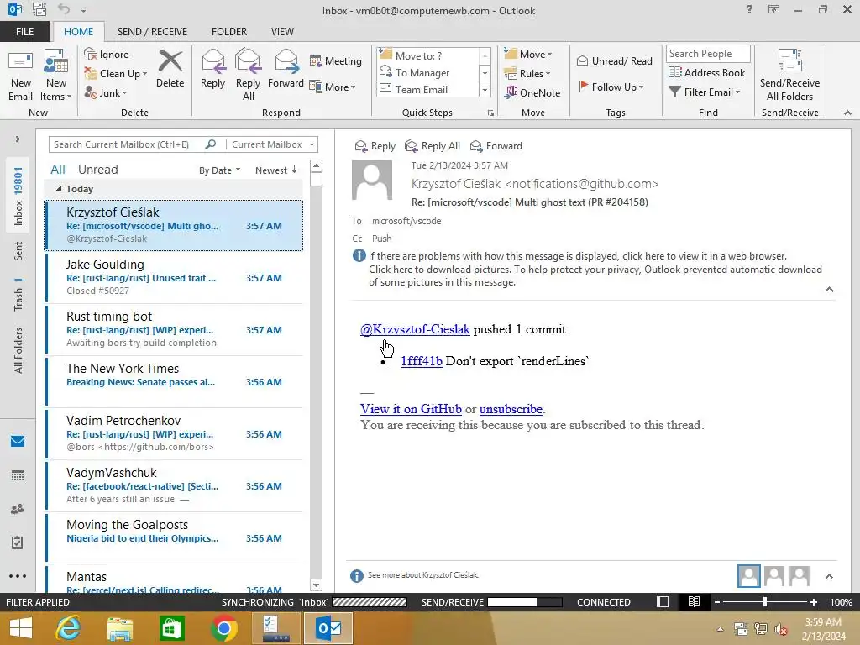Open the Address Book

click(706, 72)
